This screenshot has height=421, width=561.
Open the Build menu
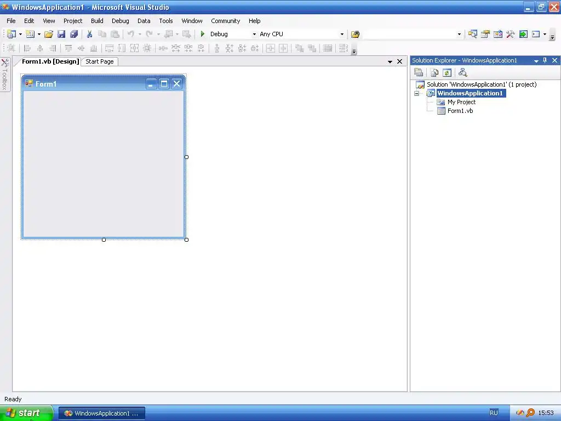pos(97,21)
